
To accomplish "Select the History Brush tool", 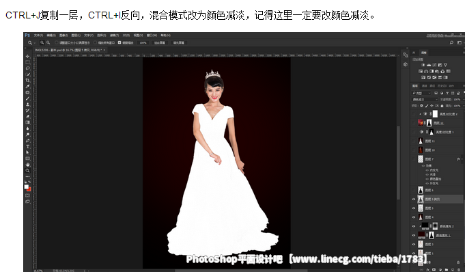I will pos(27,111).
